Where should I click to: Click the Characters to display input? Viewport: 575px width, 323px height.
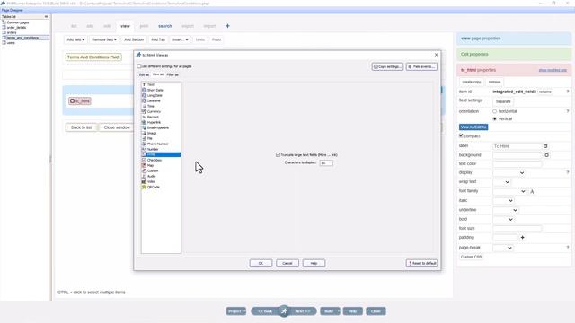tap(326, 163)
